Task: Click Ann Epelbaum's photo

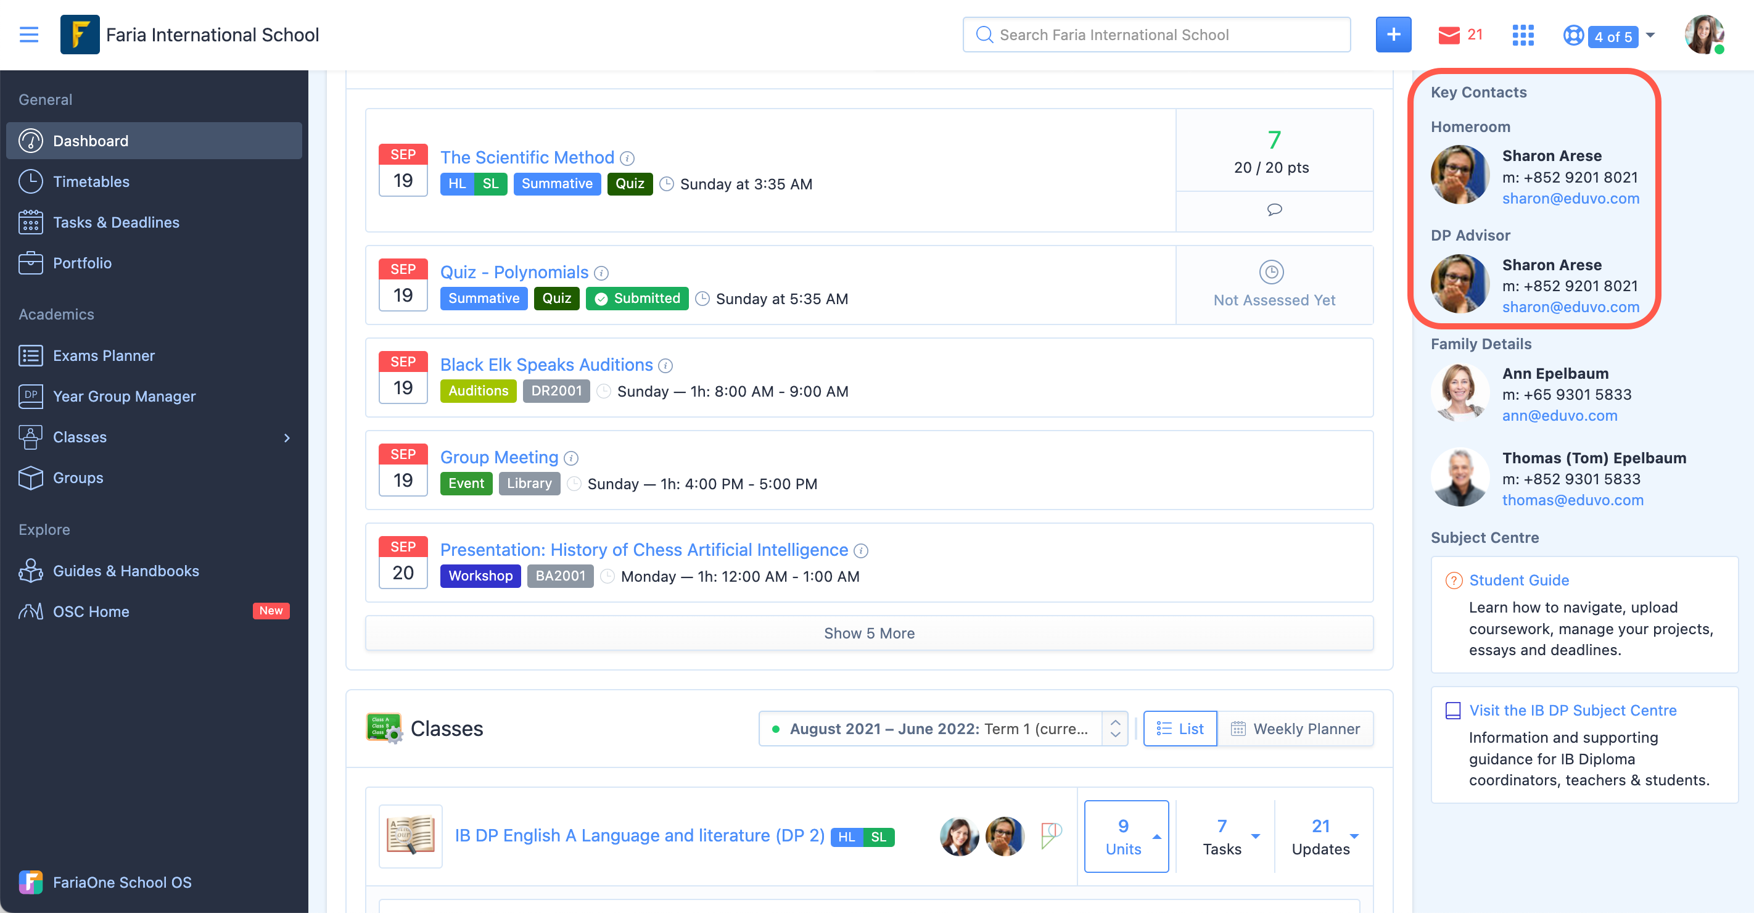Action: tap(1460, 392)
